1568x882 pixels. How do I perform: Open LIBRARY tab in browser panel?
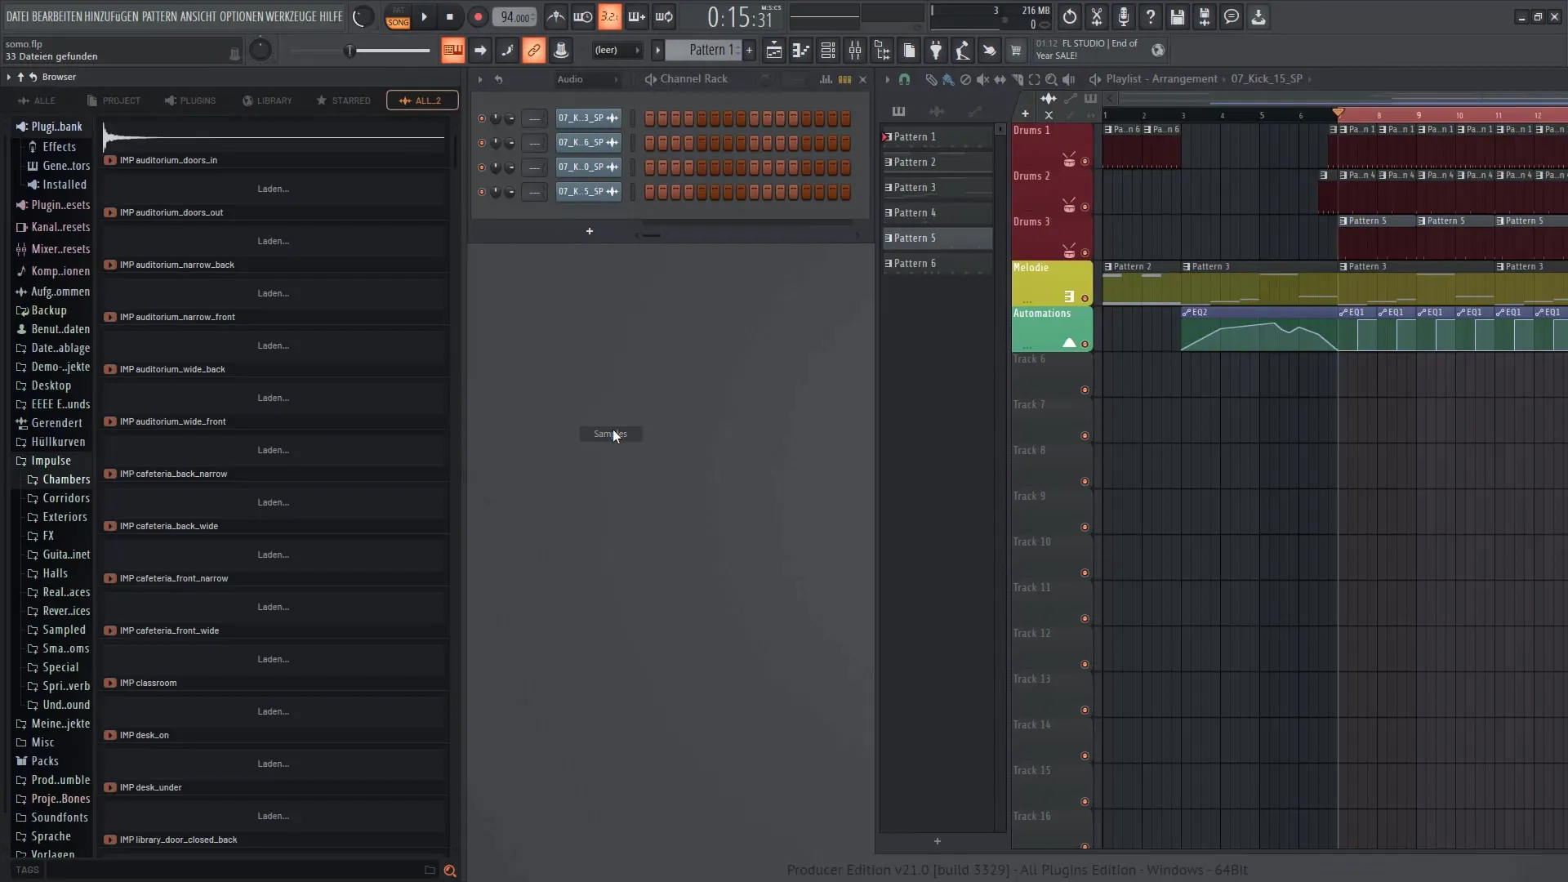tap(267, 100)
